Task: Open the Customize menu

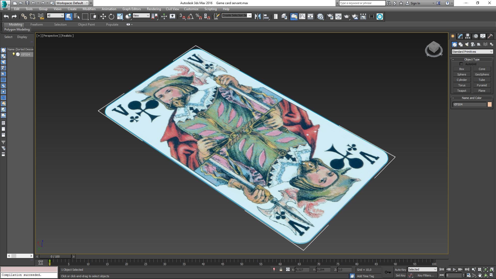Action: (191, 9)
